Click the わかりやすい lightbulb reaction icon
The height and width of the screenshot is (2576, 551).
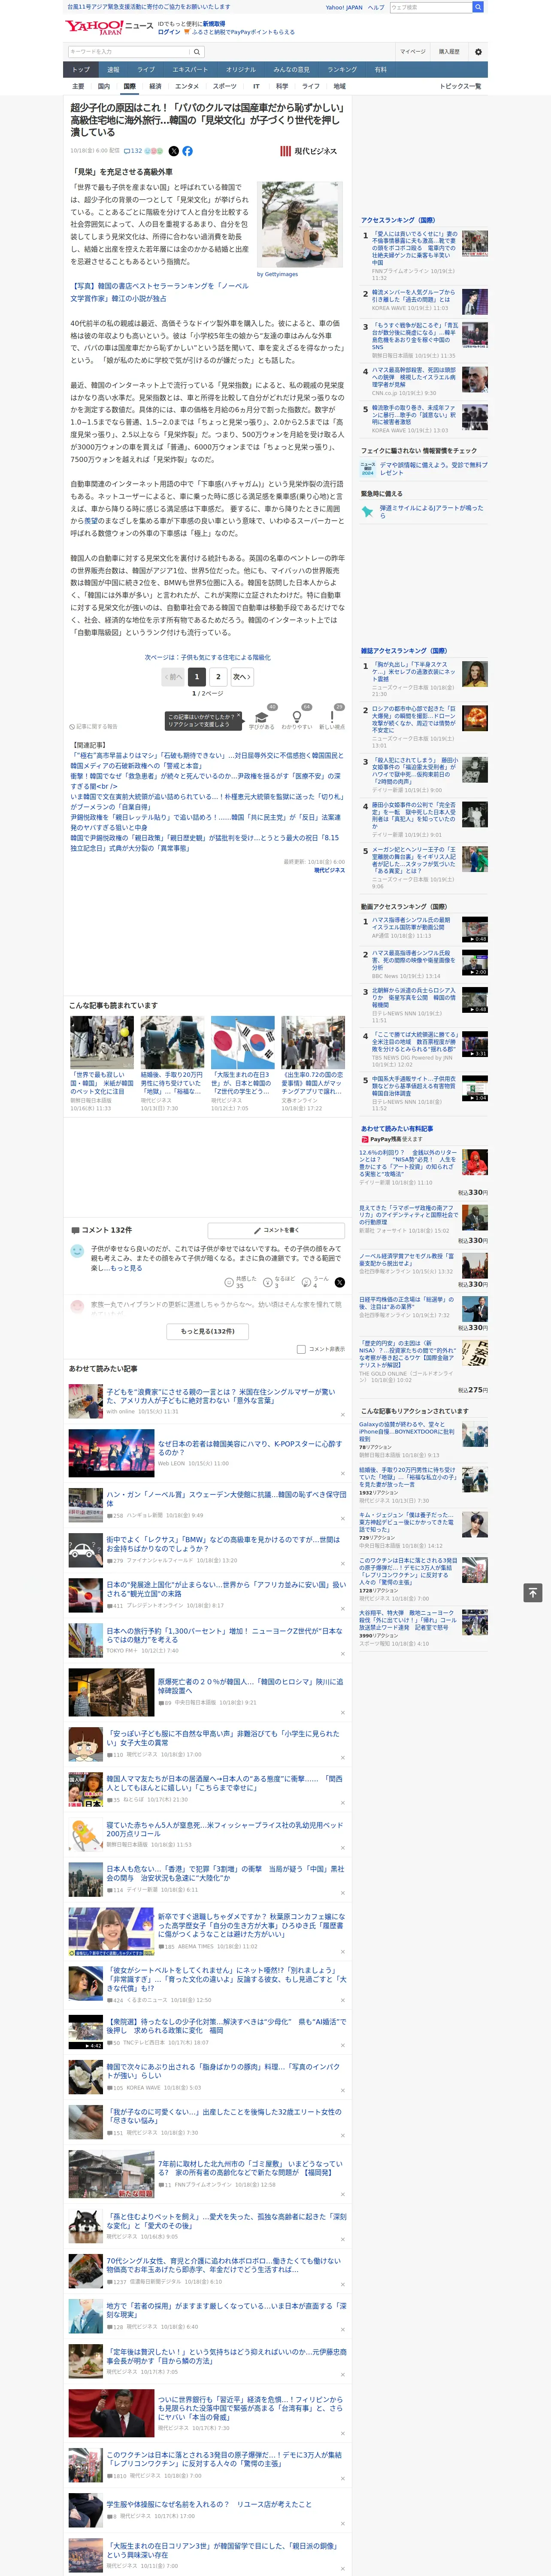coord(296,716)
